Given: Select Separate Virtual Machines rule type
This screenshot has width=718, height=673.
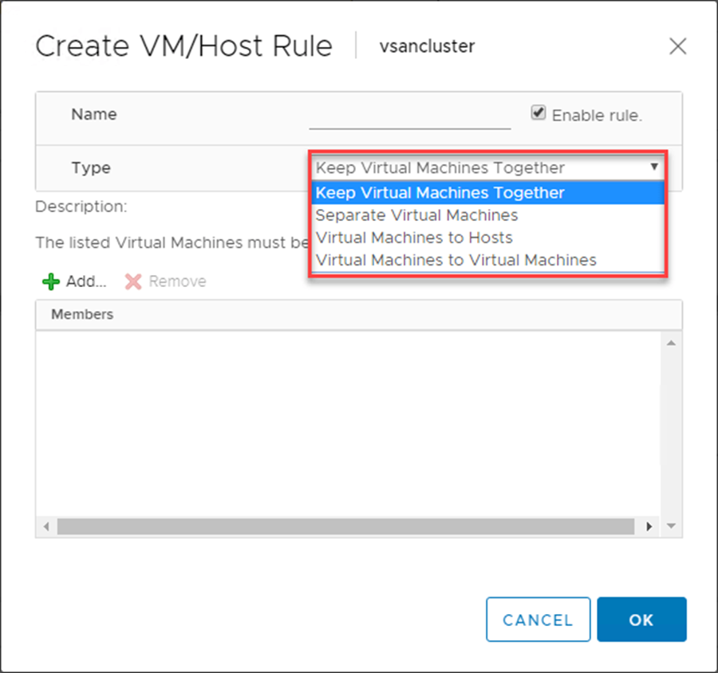Looking at the screenshot, I should 416,215.
